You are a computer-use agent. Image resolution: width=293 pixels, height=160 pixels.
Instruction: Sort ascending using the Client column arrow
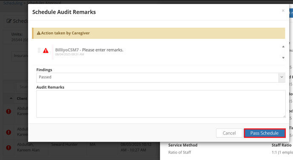pyautogui.click(x=11, y=98)
